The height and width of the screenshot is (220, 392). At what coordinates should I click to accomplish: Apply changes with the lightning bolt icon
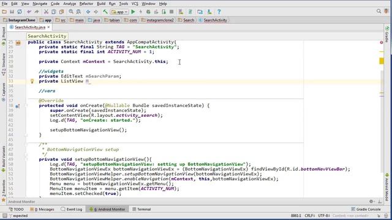click(141, 12)
